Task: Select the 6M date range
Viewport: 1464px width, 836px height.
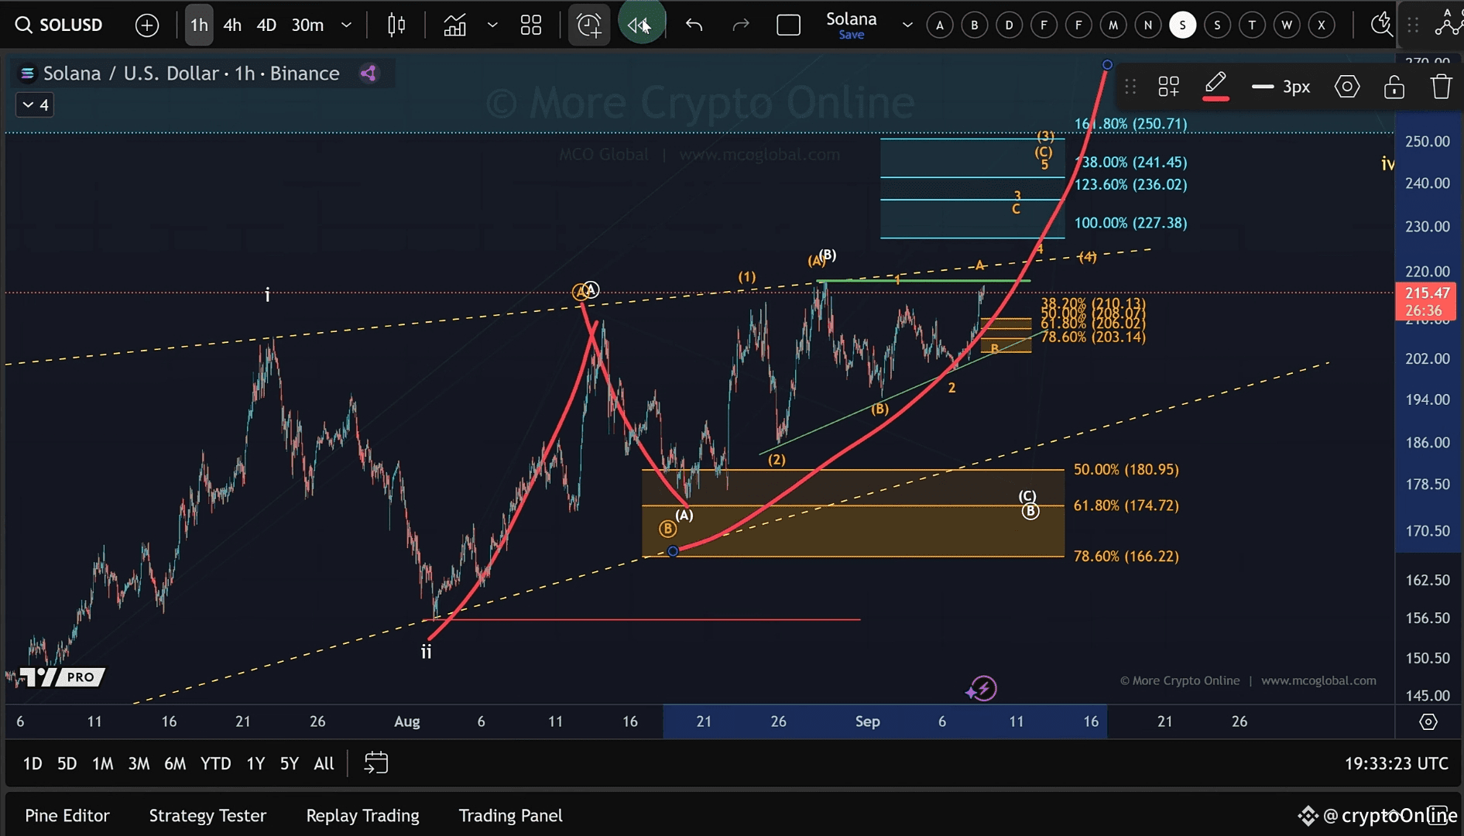Action: (175, 764)
